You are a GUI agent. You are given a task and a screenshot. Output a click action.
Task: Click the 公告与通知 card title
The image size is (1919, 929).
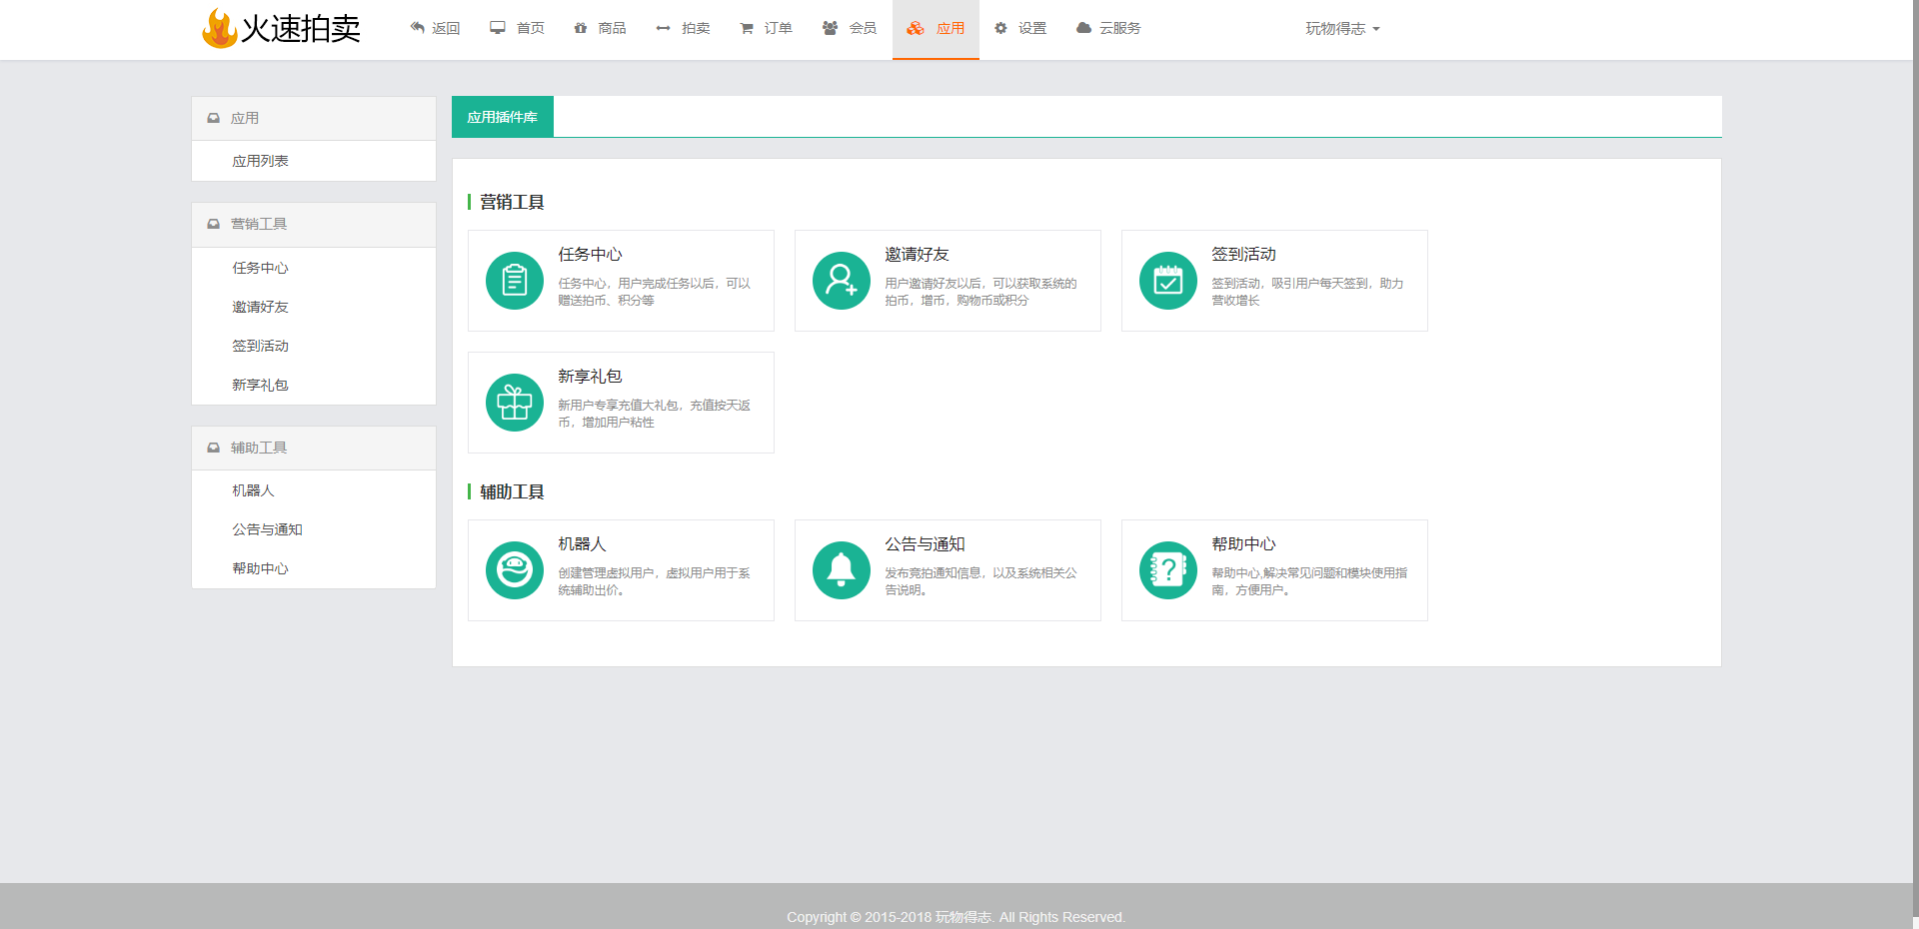[925, 544]
